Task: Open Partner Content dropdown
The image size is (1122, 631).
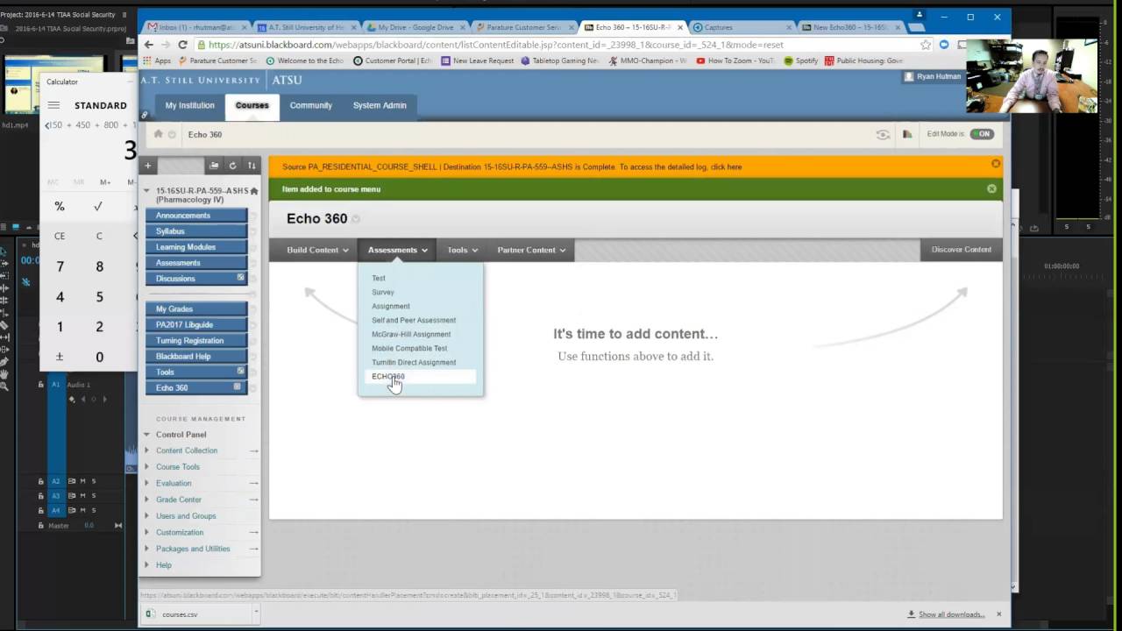Action: point(531,250)
